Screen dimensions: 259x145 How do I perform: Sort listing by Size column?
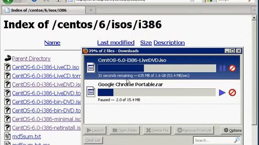146,43
